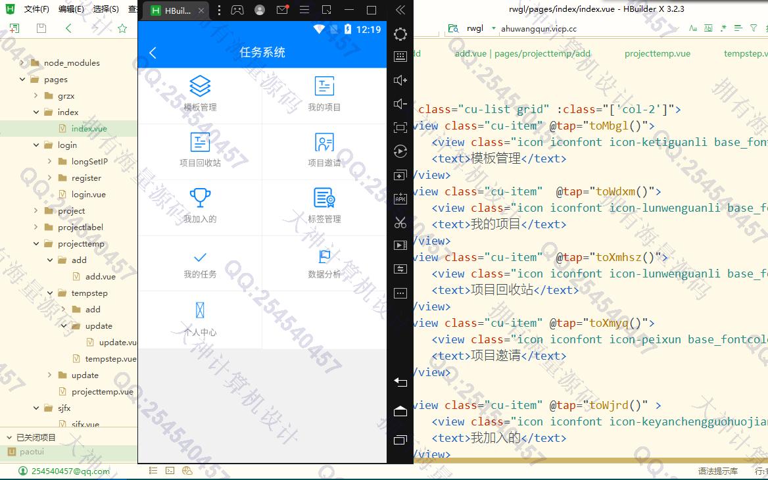Raise emulator volume with speaker-plus icon
The image size is (768, 480).
click(400, 80)
